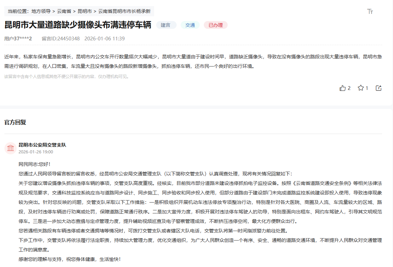The height and width of the screenshot is (267, 393).
Task: Share the message using the share icon
Action: [378, 88]
